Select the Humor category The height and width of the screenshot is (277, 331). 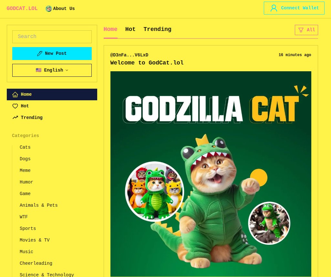click(x=26, y=182)
